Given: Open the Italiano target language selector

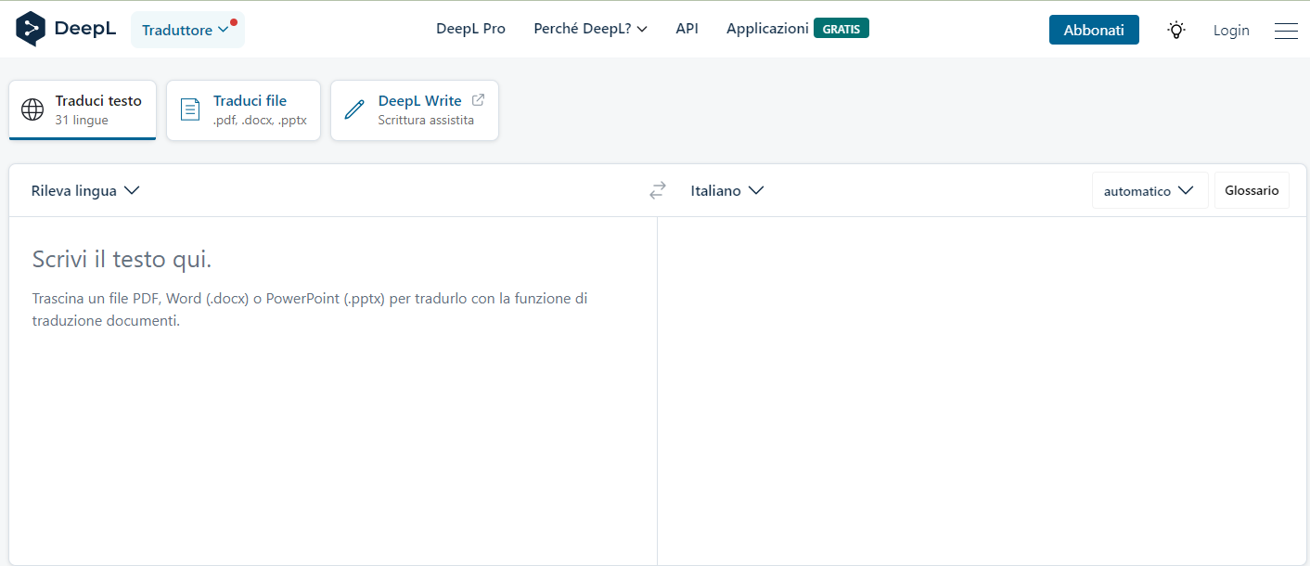Looking at the screenshot, I should coord(727,190).
